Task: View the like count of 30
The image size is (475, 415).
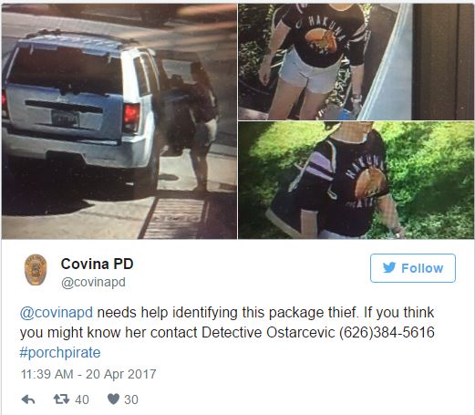Action: pos(131,399)
